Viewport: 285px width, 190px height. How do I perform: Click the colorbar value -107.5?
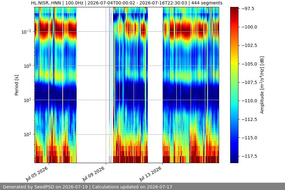(249, 82)
